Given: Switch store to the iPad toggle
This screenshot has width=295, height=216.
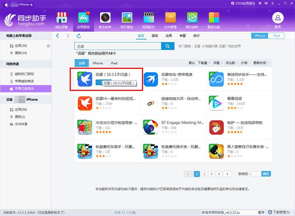Looking at the screenshot, I should [276, 36].
